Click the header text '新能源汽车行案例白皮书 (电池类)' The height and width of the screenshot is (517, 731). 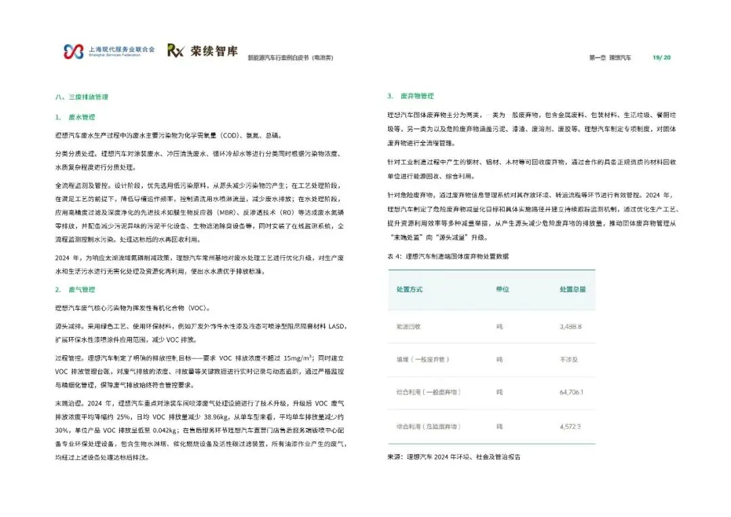pyautogui.click(x=290, y=58)
